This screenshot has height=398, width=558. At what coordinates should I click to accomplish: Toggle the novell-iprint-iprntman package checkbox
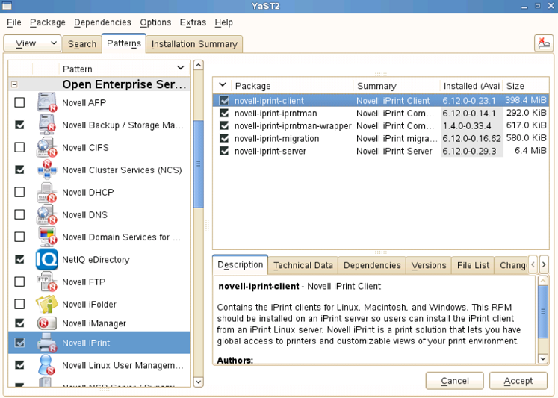[224, 113]
